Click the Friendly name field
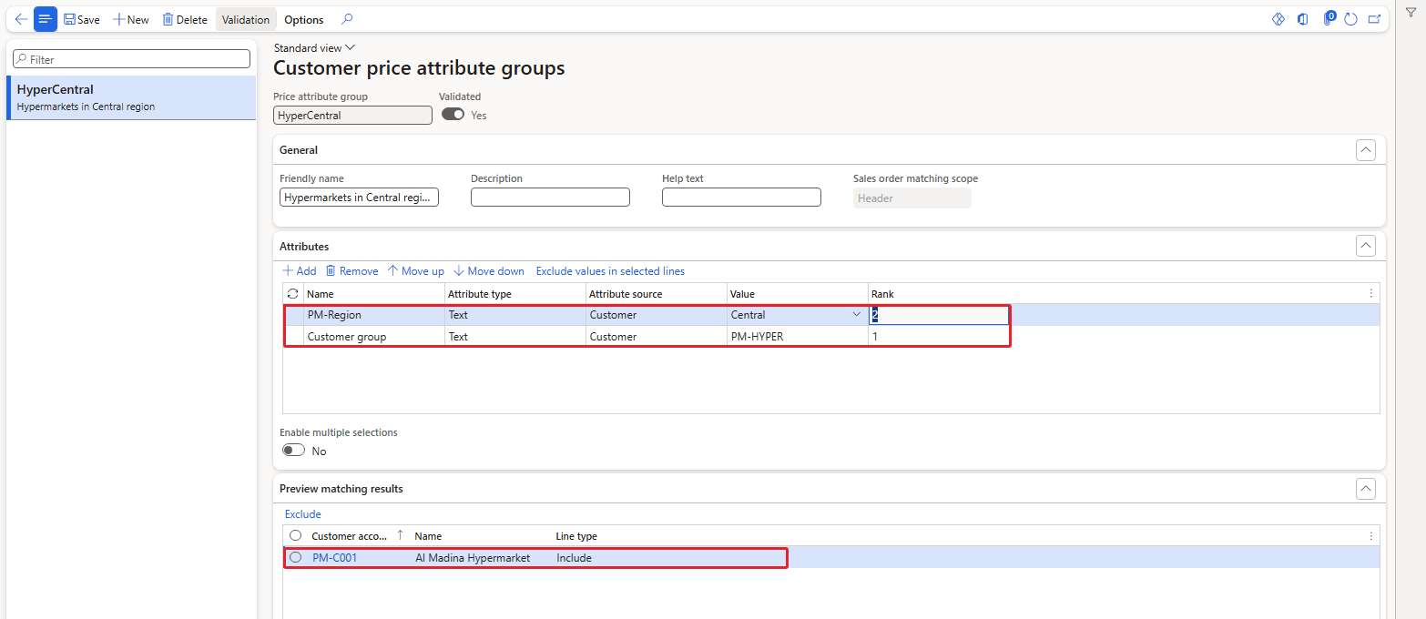Screen dimensions: 1426x619 pyautogui.click(x=359, y=198)
